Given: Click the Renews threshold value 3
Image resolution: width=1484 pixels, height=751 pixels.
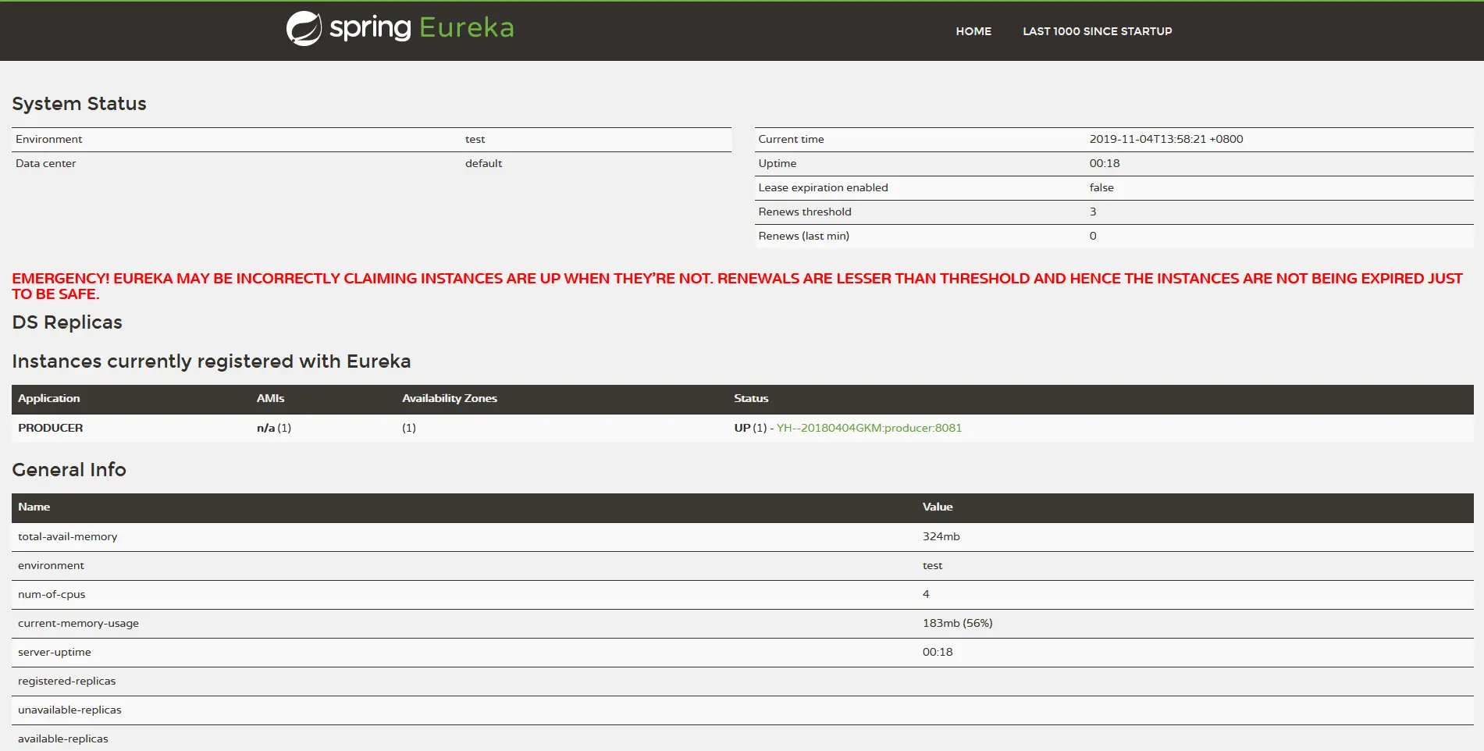Looking at the screenshot, I should coord(1093,212).
